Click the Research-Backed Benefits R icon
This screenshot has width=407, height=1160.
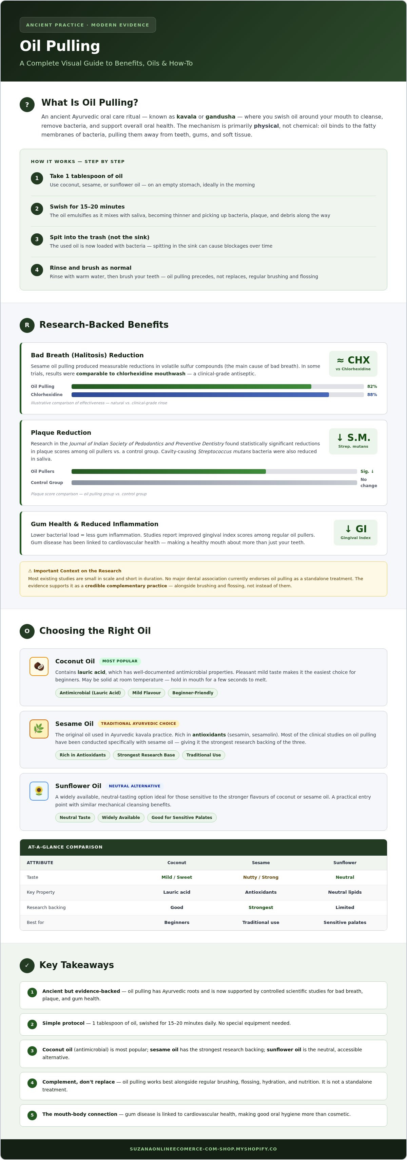pyautogui.click(x=27, y=325)
